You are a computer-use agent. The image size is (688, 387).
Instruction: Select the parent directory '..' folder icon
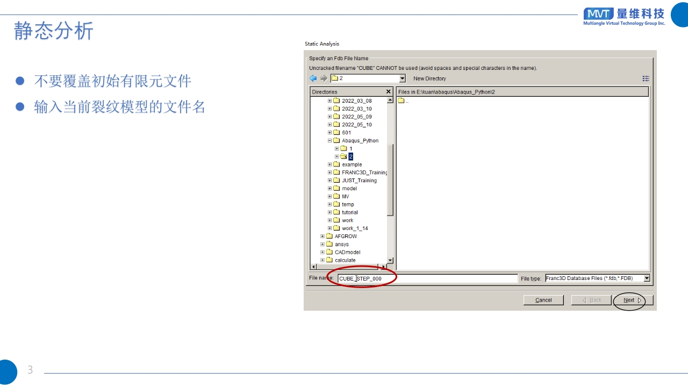click(x=401, y=101)
